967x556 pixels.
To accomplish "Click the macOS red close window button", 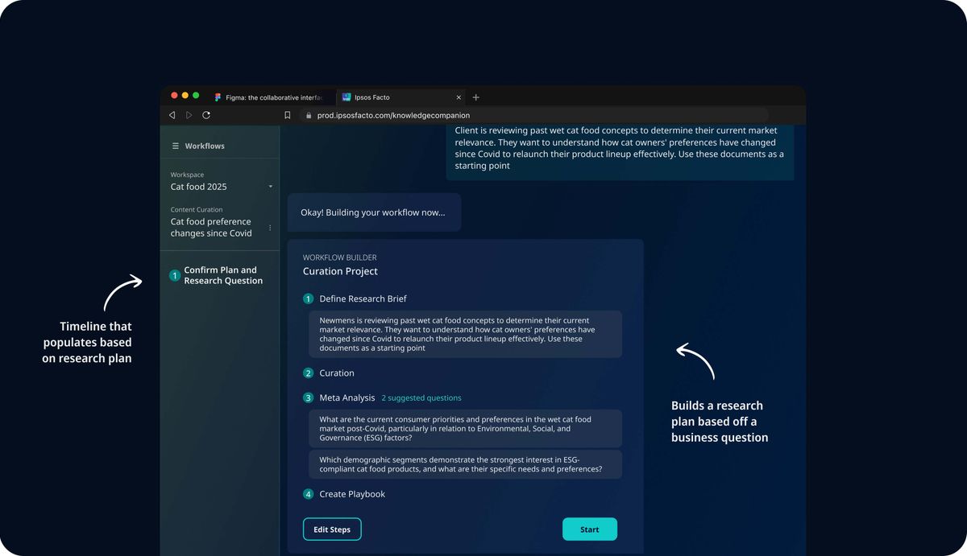I will tap(175, 96).
